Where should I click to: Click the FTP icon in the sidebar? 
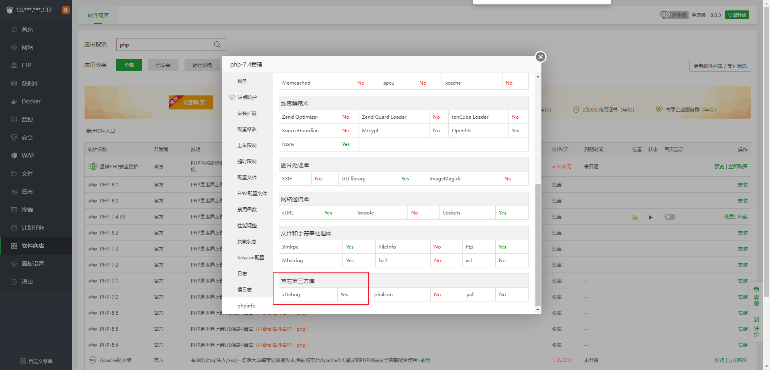(x=14, y=65)
